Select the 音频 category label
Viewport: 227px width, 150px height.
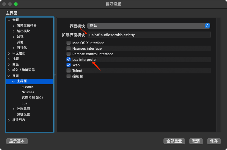[16, 20]
